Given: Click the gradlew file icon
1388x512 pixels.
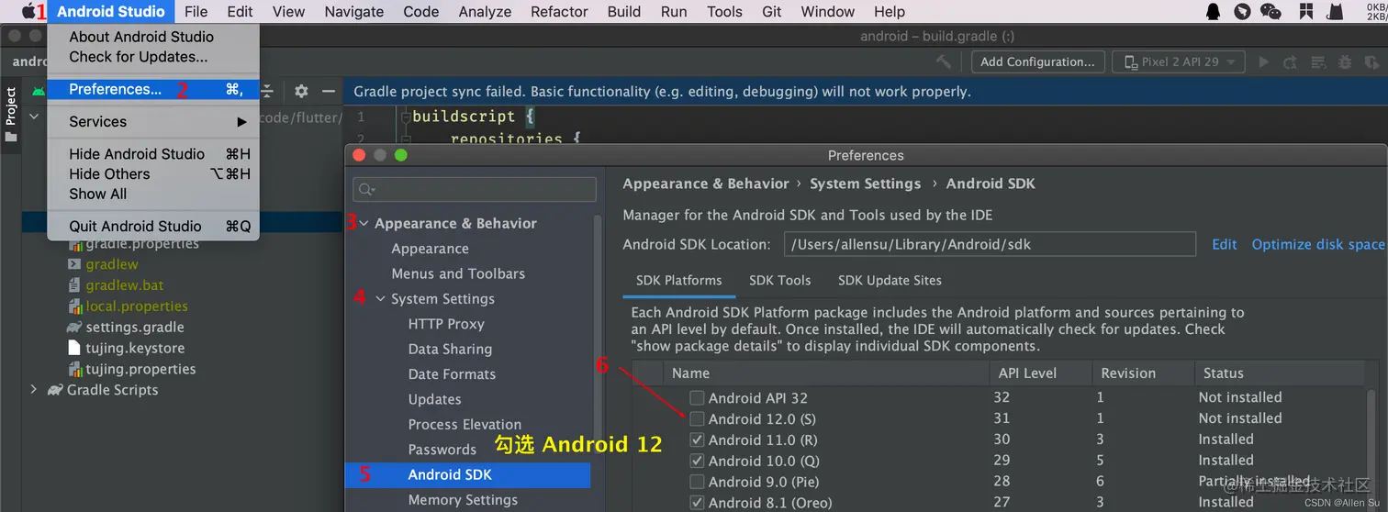Looking at the screenshot, I should point(74,264).
